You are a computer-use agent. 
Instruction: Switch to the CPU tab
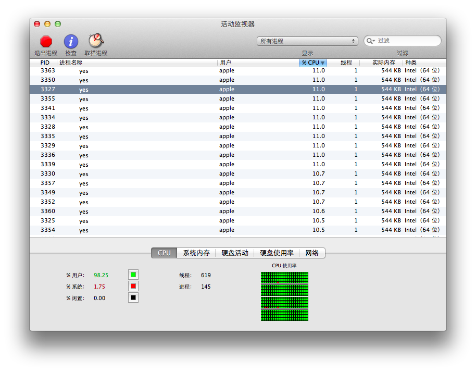(x=164, y=253)
